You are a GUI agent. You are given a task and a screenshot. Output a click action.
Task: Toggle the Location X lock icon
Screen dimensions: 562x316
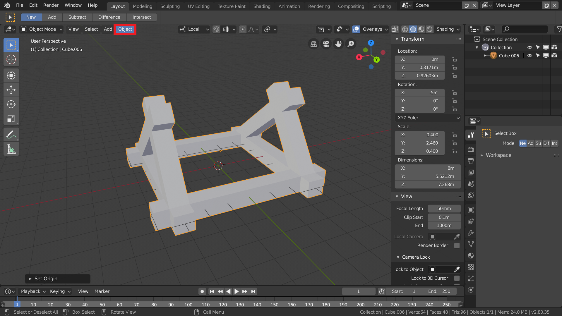pos(454,59)
